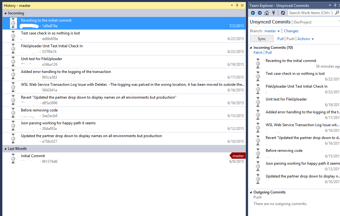The image size is (340, 216).
Task: Open Connect to Team Projects plug icon
Action: point(274,13)
